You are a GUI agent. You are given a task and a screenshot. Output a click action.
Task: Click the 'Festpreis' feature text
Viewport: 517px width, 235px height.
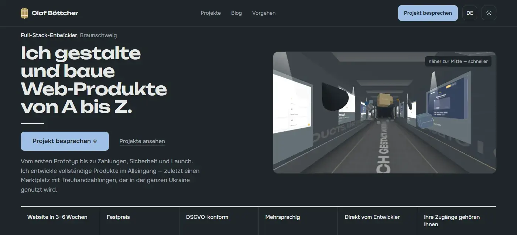[x=118, y=217]
